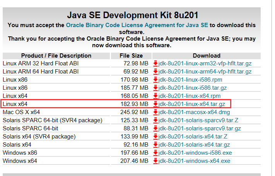Select Solaris x64 (SVR4 package) description
Viewport: 275px width, 176px height.
39,136
